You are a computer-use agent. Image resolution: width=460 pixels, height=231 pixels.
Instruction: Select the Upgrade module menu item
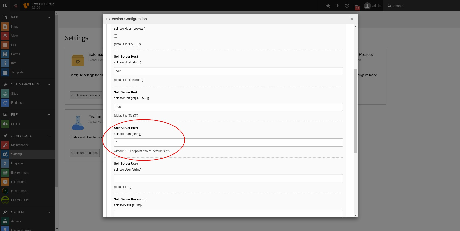(x=17, y=163)
